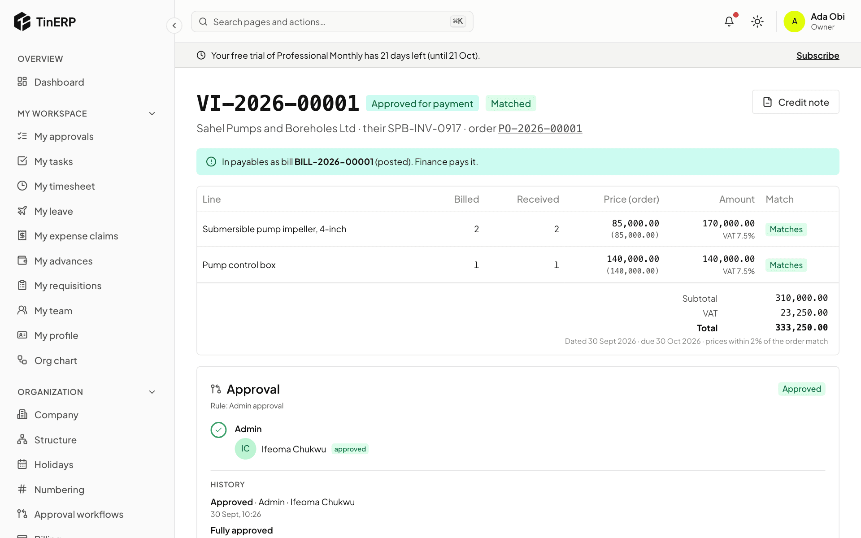Image resolution: width=861 pixels, height=538 pixels.
Task: Click the green Admin step checkmark
Action: 218,430
